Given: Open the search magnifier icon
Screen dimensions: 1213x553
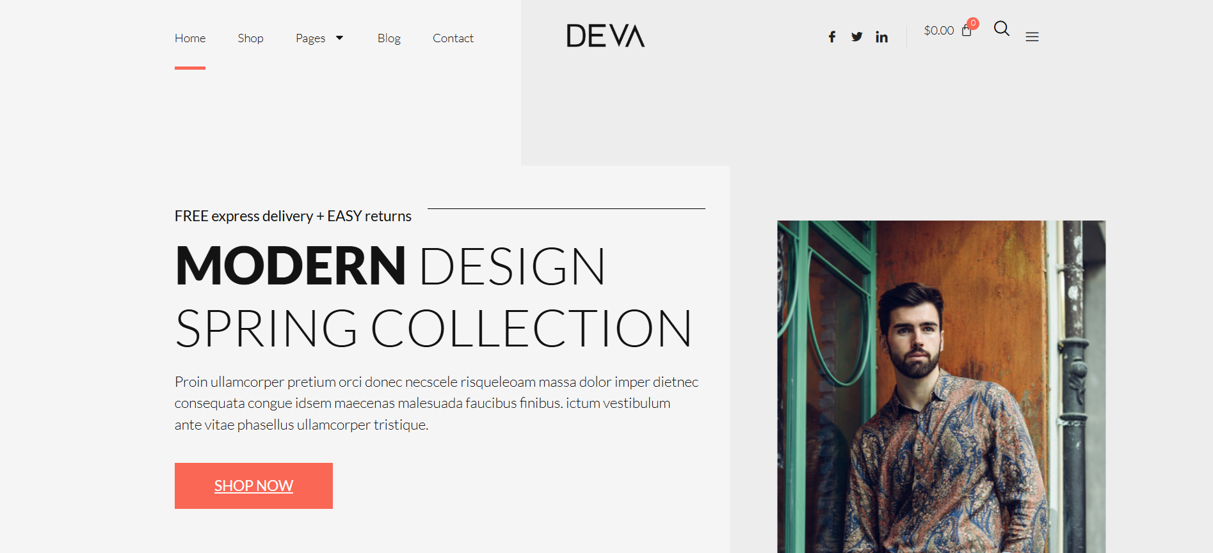Looking at the screenshot, I should (1002, 29).
